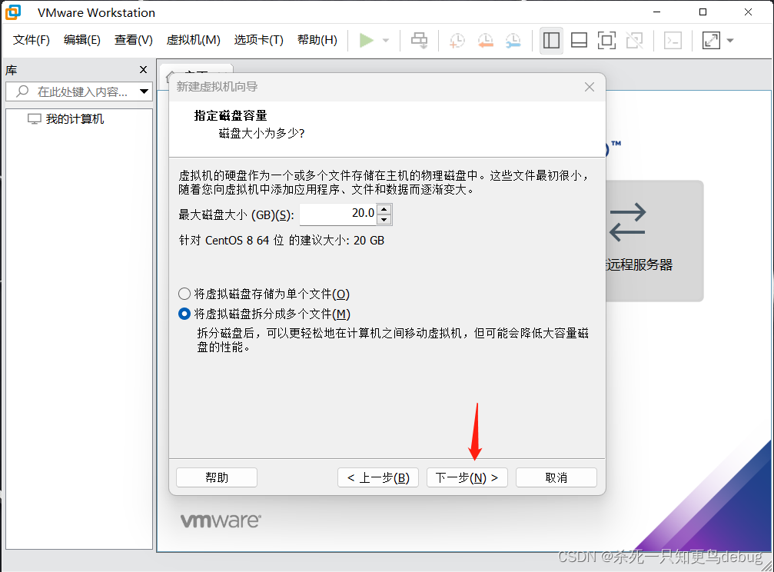Increase disk size using the up stepper arrow
This screenshot has height=572, width=774.
(384, 209)
